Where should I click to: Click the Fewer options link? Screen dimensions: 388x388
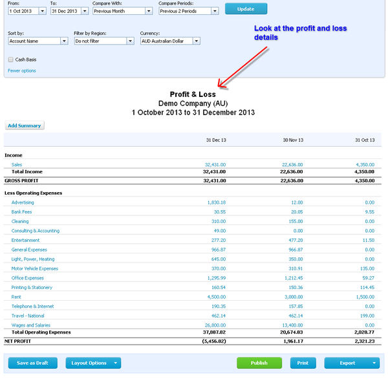tap(22, 70)
